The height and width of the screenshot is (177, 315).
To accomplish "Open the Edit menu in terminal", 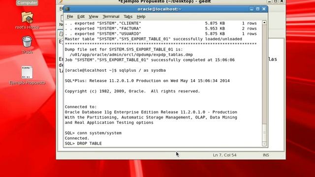I will click(x=81, y=17).
